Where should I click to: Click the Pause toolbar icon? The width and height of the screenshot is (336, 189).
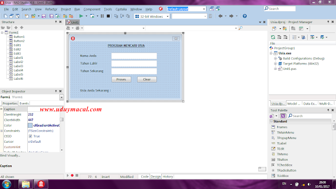[x=102, y=16]
